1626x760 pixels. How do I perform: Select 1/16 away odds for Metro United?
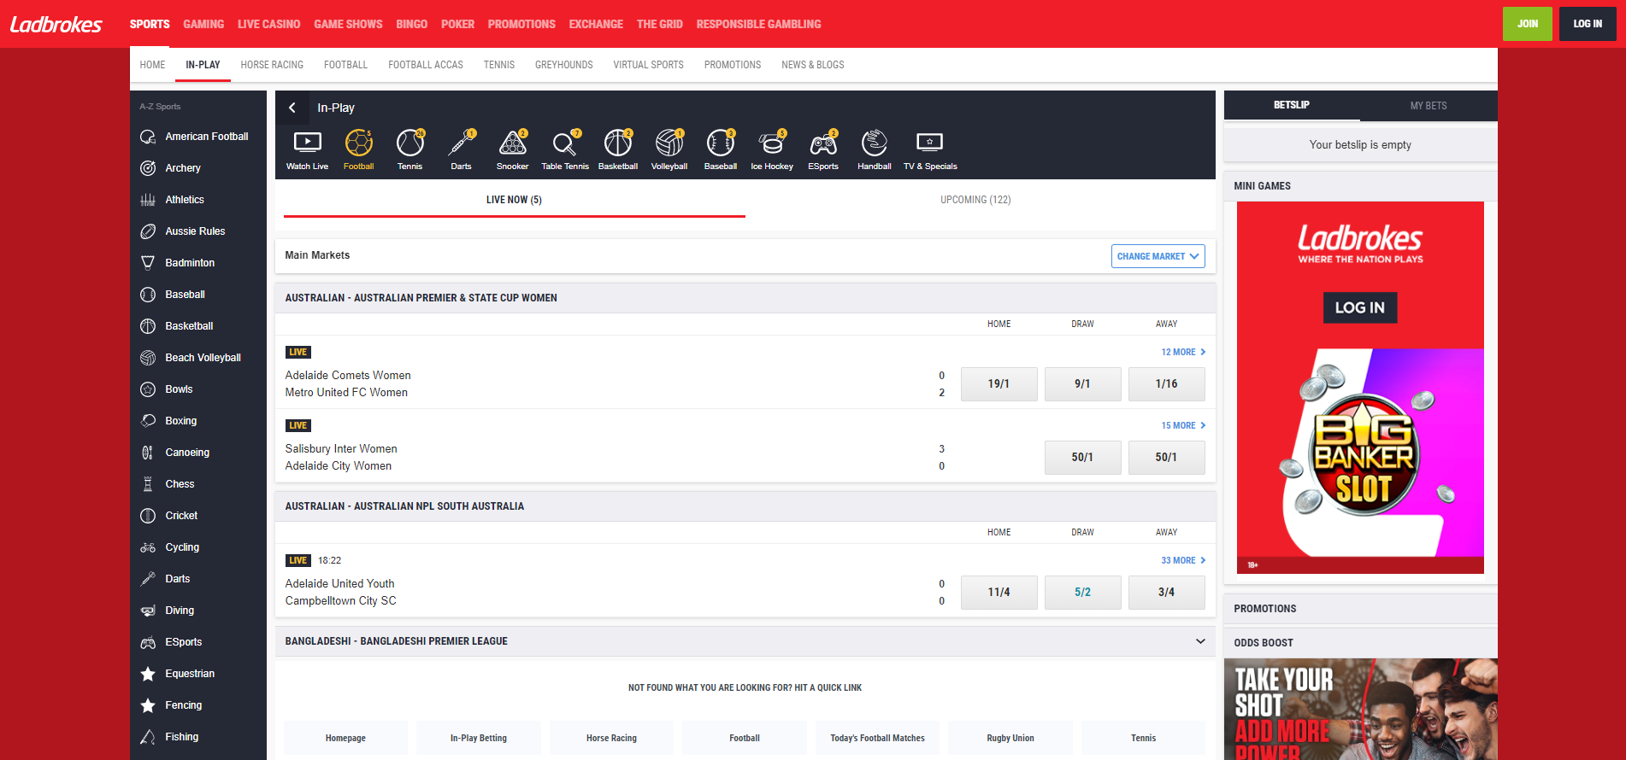tap(1166, 384)
